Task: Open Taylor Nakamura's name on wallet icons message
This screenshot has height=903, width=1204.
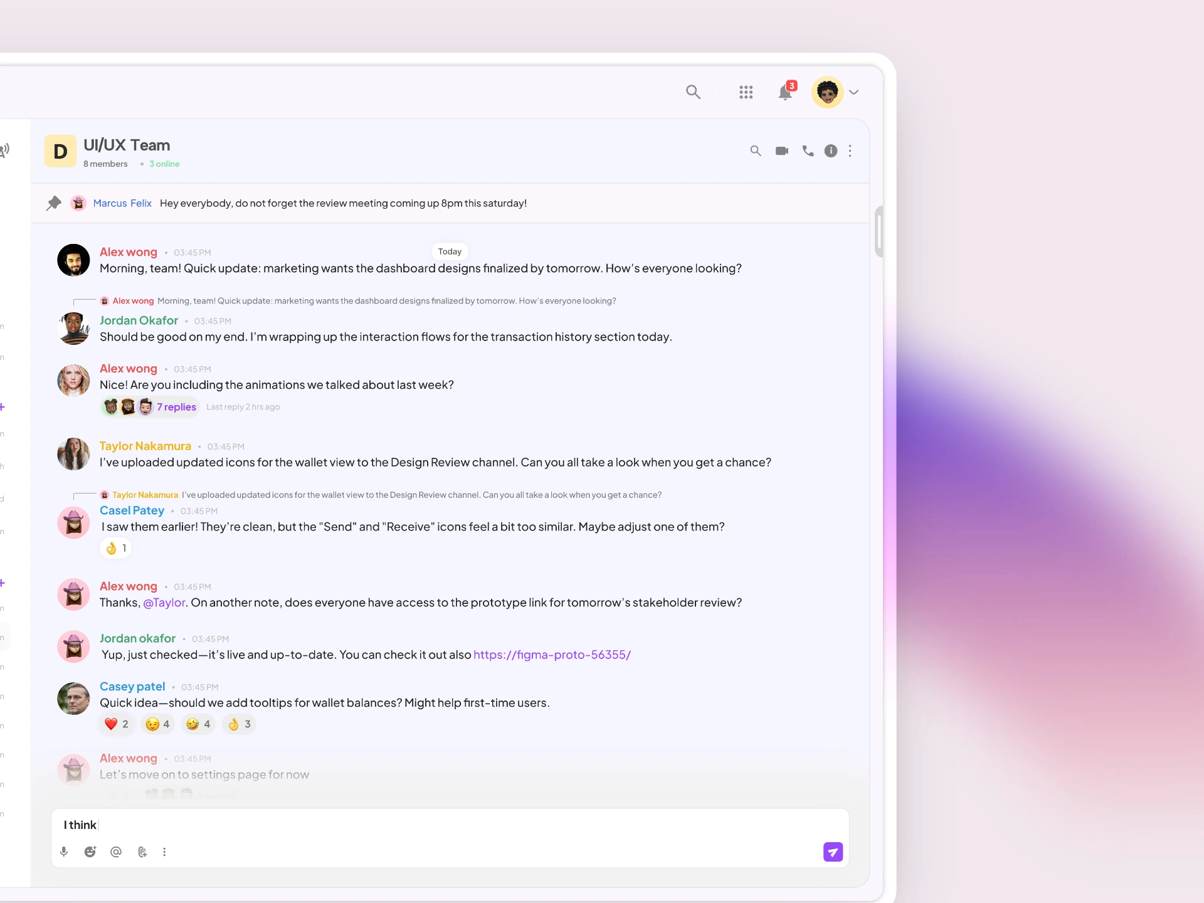Action: 145,446
